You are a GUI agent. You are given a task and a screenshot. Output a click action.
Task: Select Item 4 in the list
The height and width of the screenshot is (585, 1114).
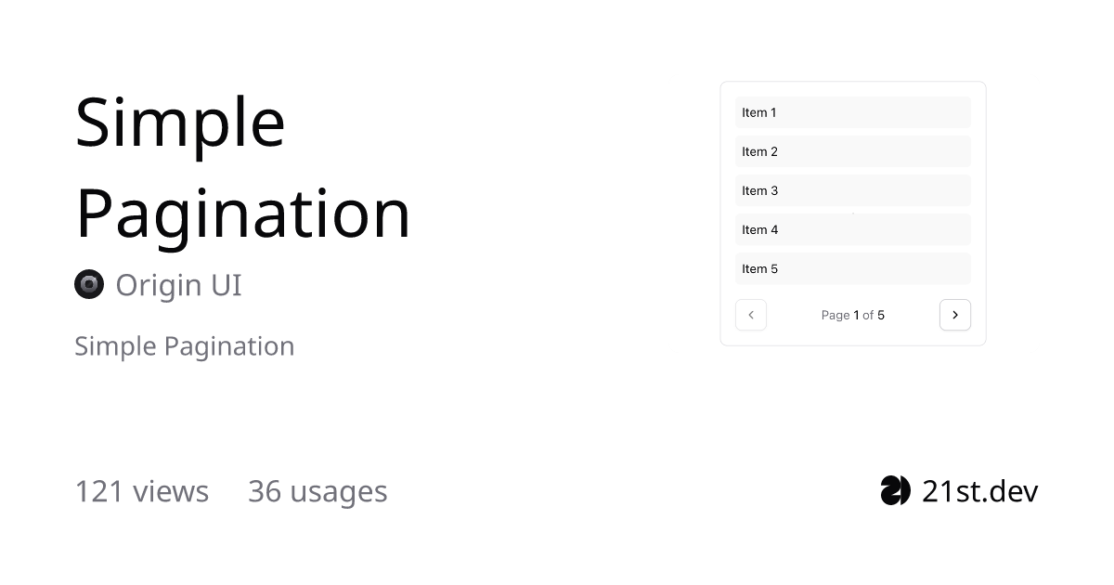(x=853, y=229)
